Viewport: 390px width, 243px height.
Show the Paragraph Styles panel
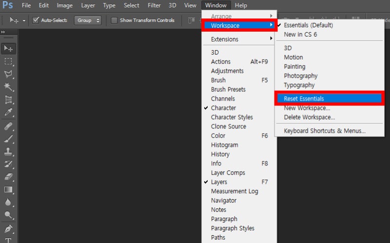pyautogui.click(x=239, y=228)
